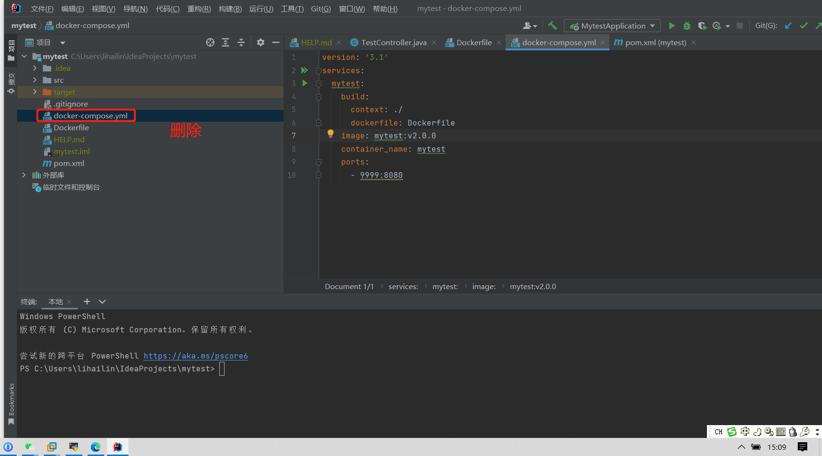Expand the target folder
Viewport: 822px width, 456px height.
click(35, 92)
